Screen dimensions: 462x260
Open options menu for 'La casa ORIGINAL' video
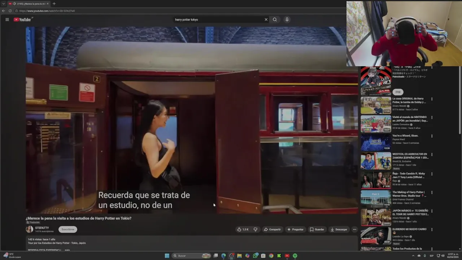tap(432, 99)
